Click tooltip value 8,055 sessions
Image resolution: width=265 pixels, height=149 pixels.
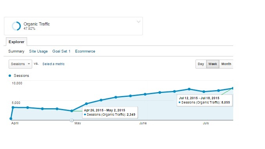(x=226, y=102)
